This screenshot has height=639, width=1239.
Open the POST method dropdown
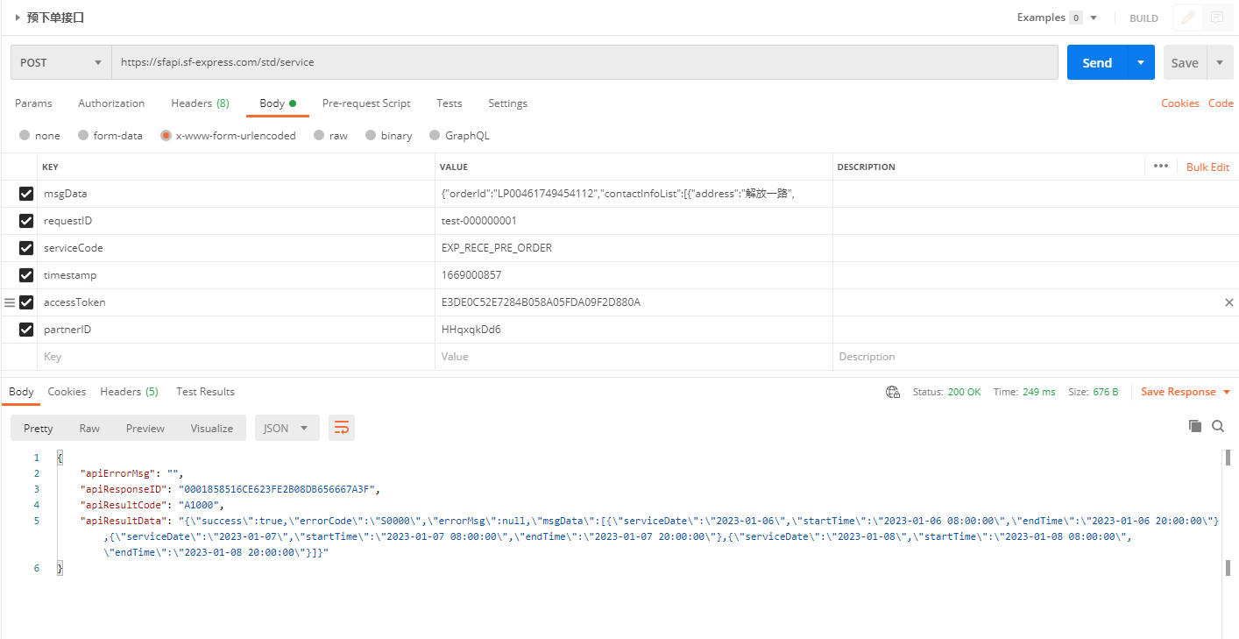tap(61, 63)
